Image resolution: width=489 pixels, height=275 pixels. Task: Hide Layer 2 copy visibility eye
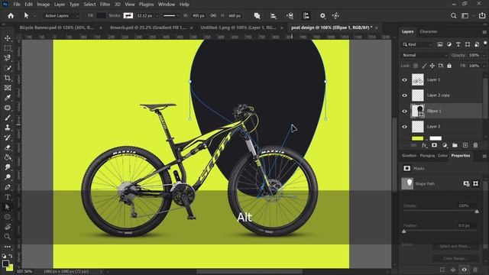404,95
